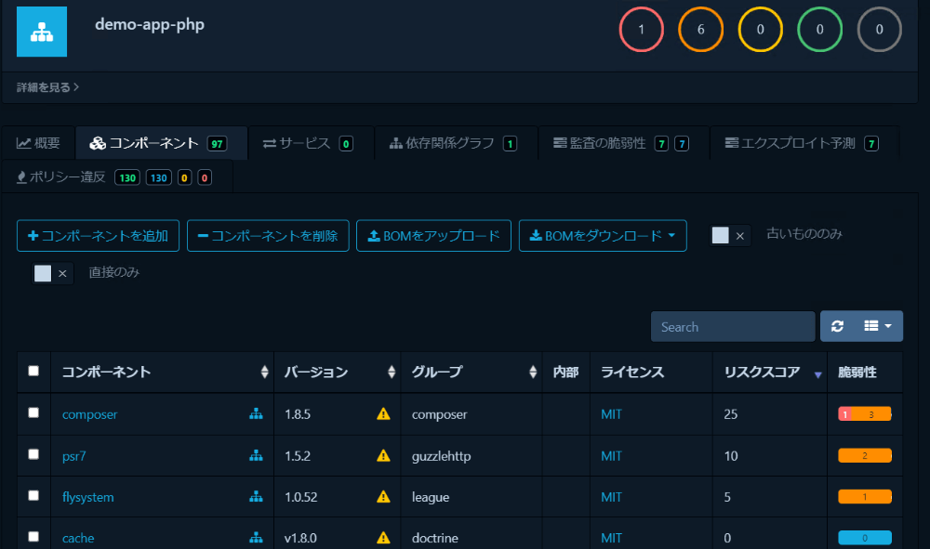Viewport: 930px width, 549px height.
Task: Click the refresh icon beside the search box
Action: (837, 326)
